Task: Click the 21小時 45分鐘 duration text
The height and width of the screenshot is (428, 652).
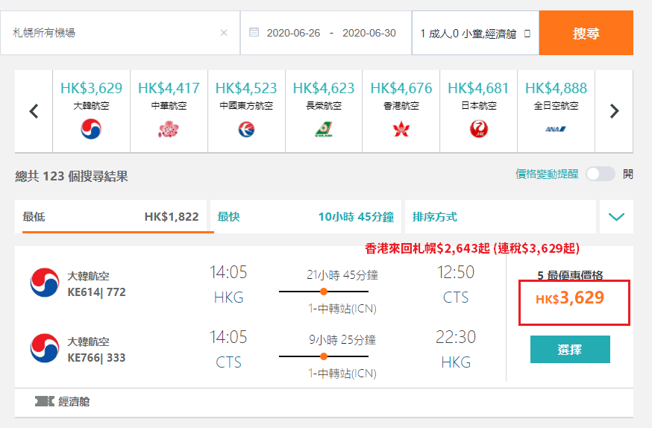Action: click(342, 275)
